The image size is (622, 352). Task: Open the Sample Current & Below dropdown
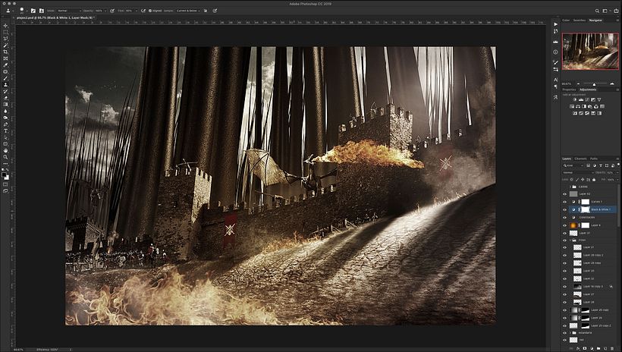188,11
